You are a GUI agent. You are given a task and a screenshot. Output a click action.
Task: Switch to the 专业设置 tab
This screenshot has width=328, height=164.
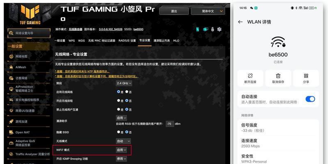145,40
